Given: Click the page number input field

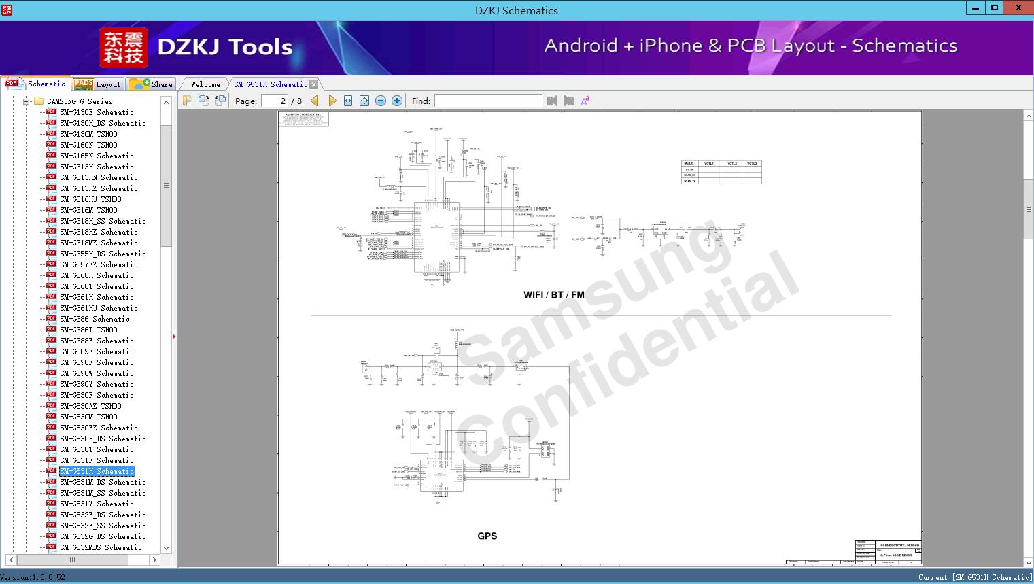Looking at the screenshot, I should click(275, 101).
